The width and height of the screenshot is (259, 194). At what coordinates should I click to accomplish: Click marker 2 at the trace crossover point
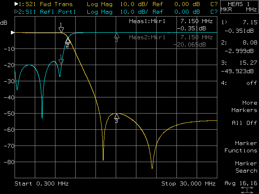pyautogui.click(x=68, y=43)
